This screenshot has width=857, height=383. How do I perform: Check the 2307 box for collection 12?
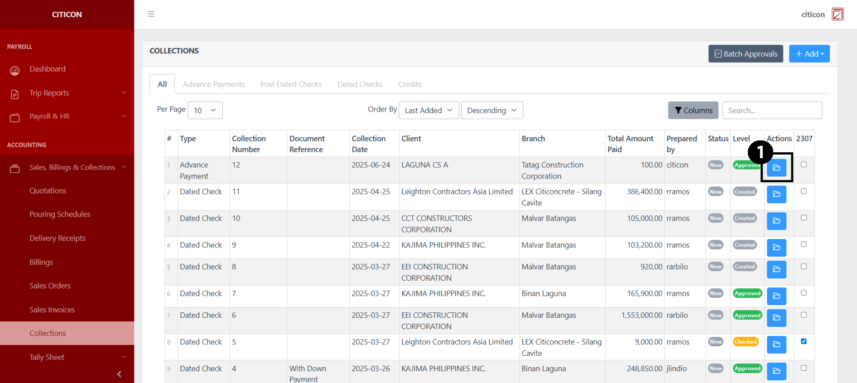[804, 165]
